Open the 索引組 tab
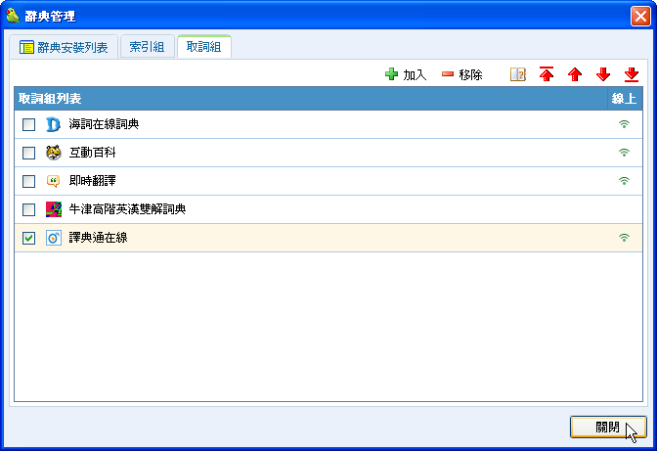Viewport: 657px width, 451px height. (x=147, y=47)
